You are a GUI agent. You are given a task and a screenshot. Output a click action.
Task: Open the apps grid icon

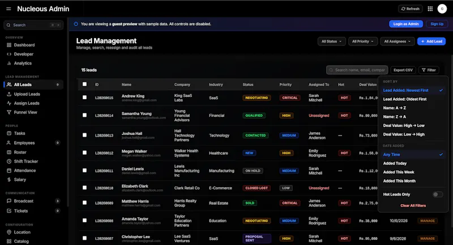430,9
